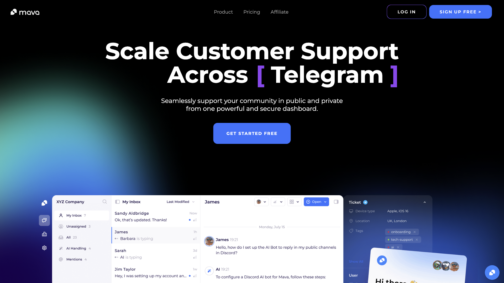
Task: Click the user profile avatar icon
Action: [x=260, y=202]
